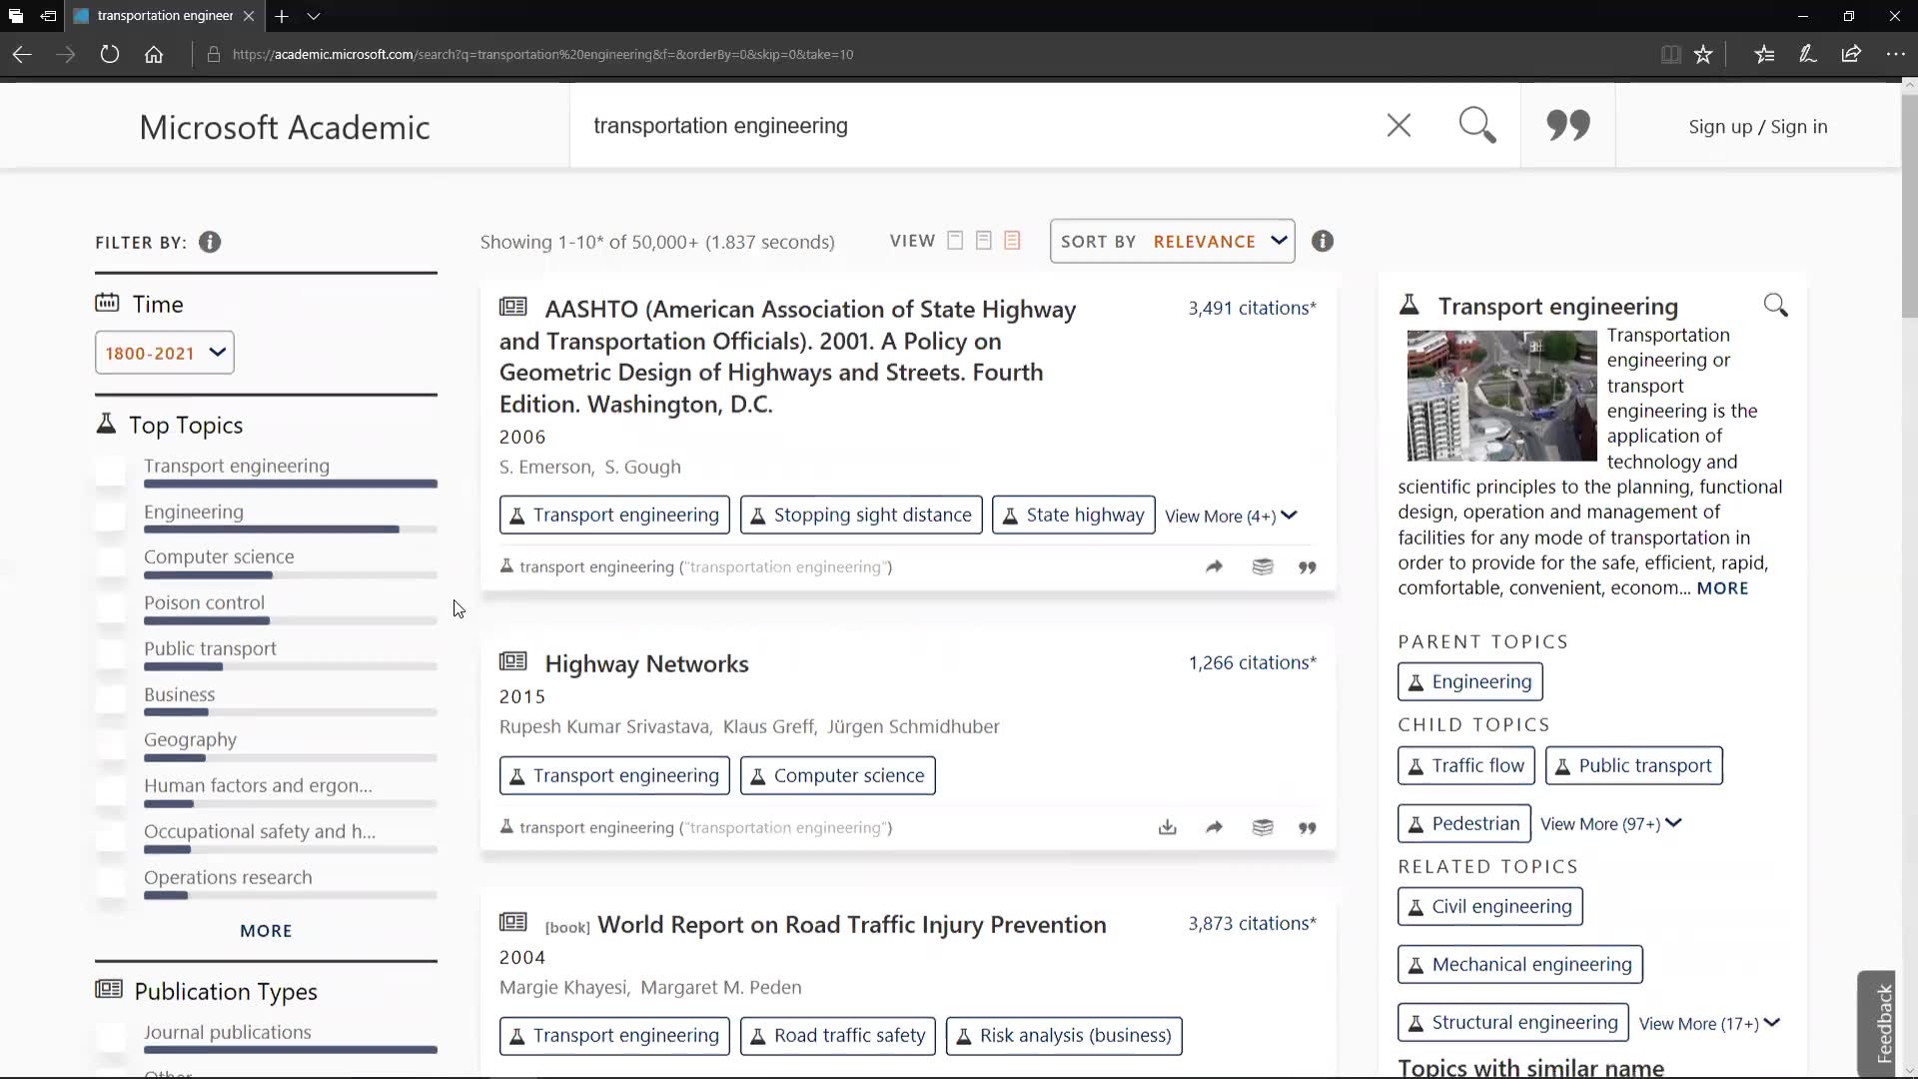Share the AASHTO paper result
Image resolution: width=1918 pixels, height=1079 pixels.
click(1214, 566)
